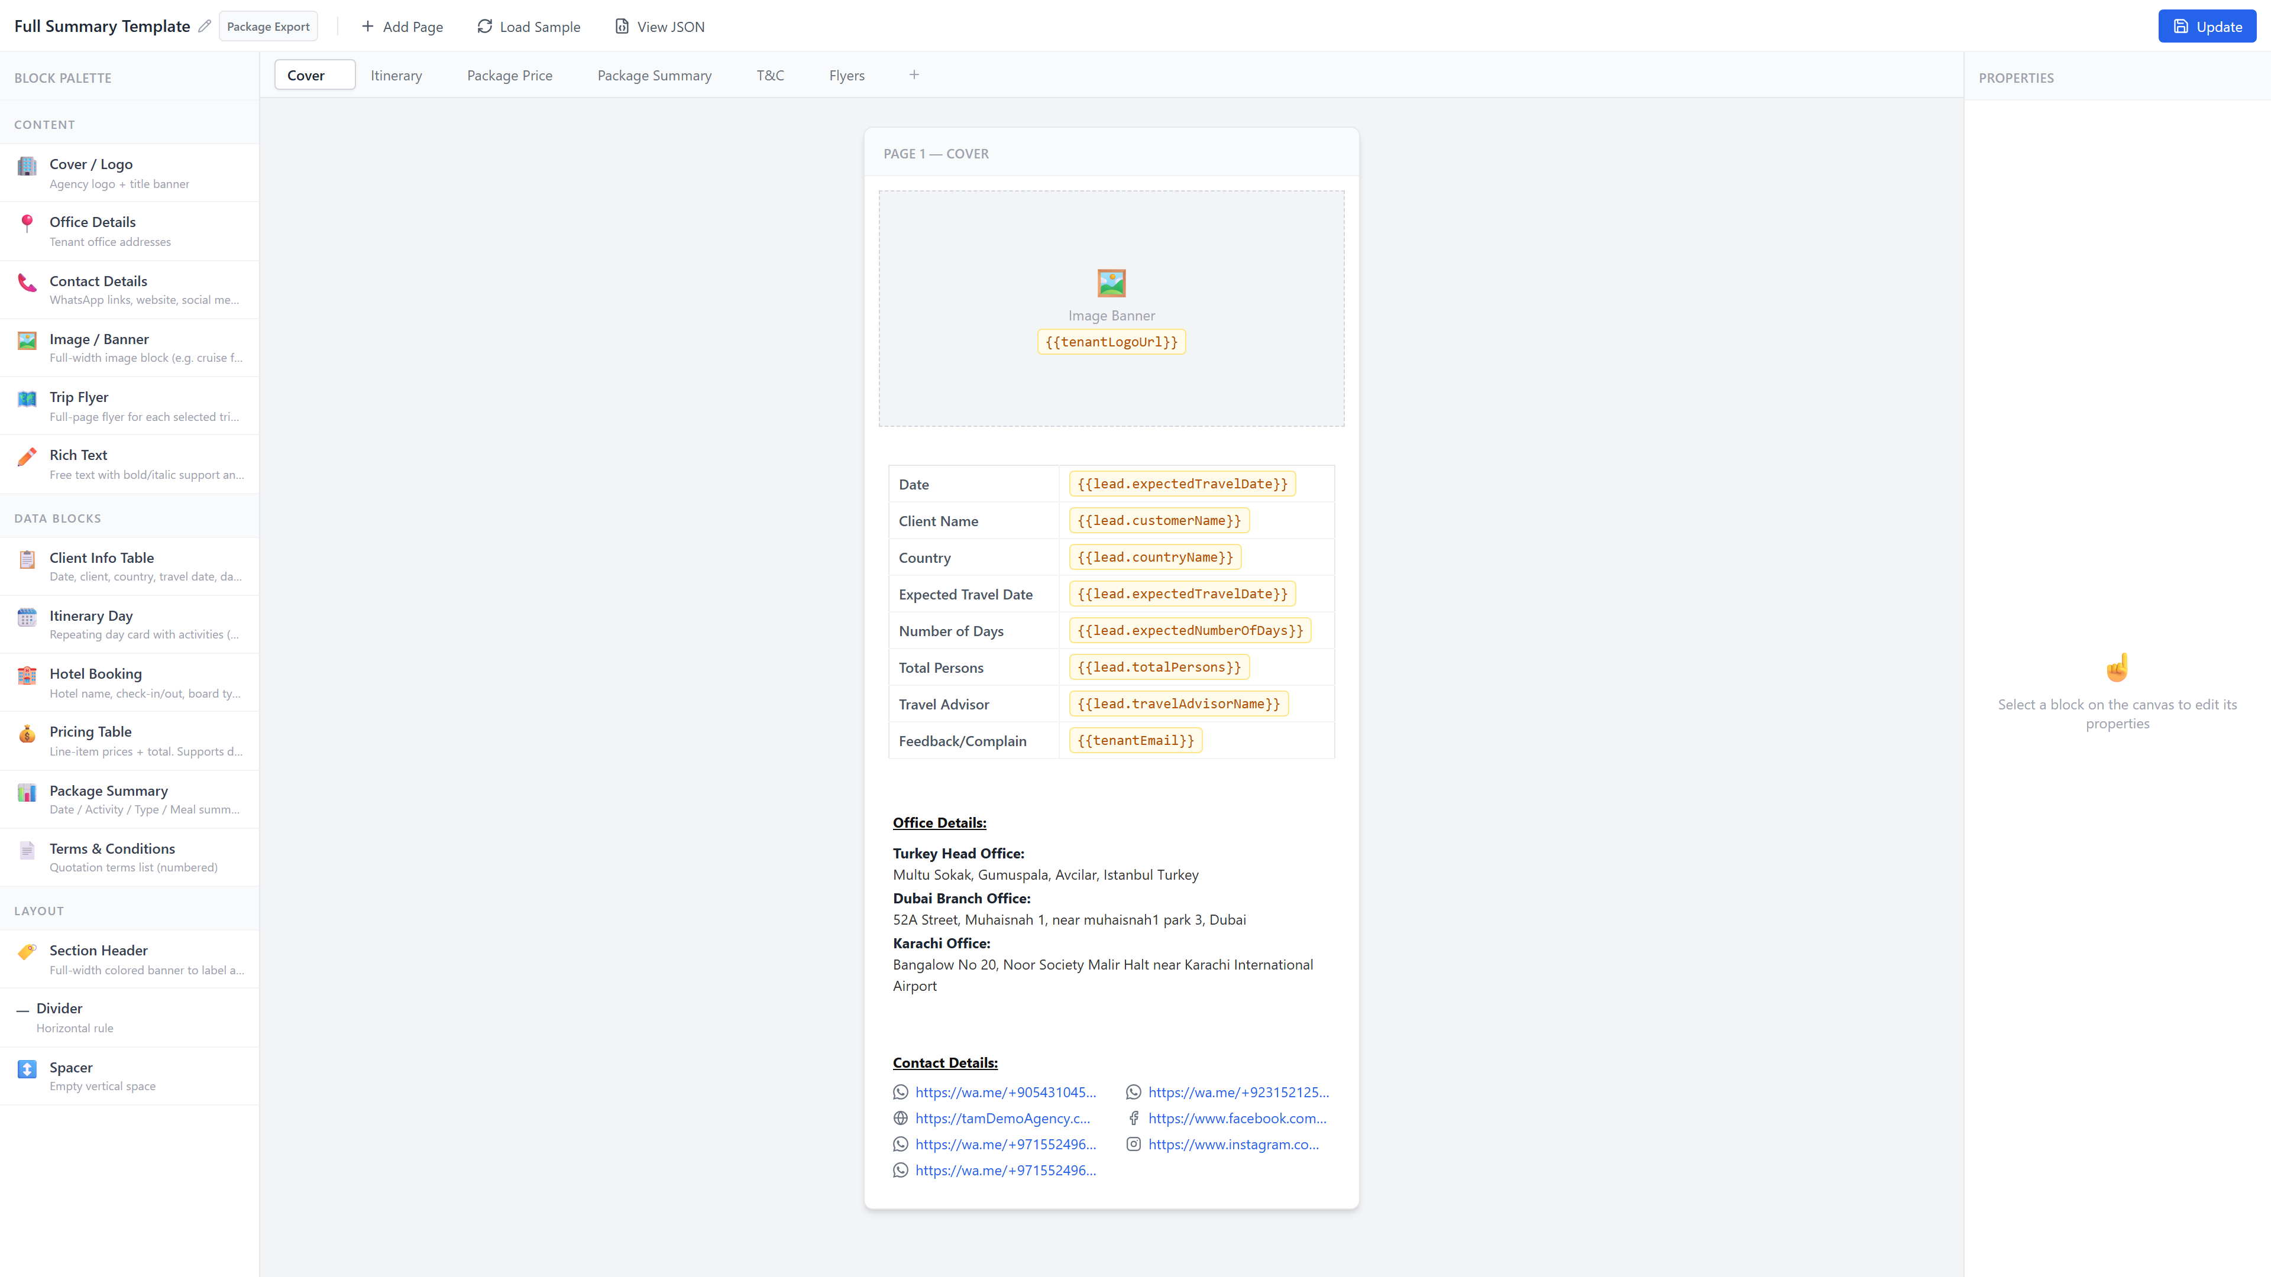This screenshot has height=1277, width=2271.
Task: Open the facebook.com link
Action: (1237, 1119)
